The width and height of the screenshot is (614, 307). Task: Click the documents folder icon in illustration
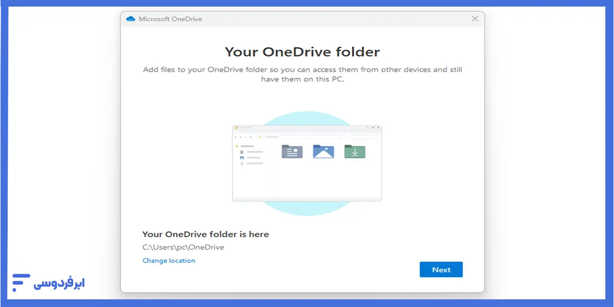[292, 151]
